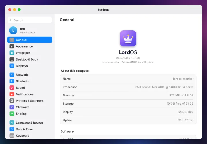Click the Uptime value 13 h 37 min
The height and width of the screenshot is (144, 207).
point(186,120)
